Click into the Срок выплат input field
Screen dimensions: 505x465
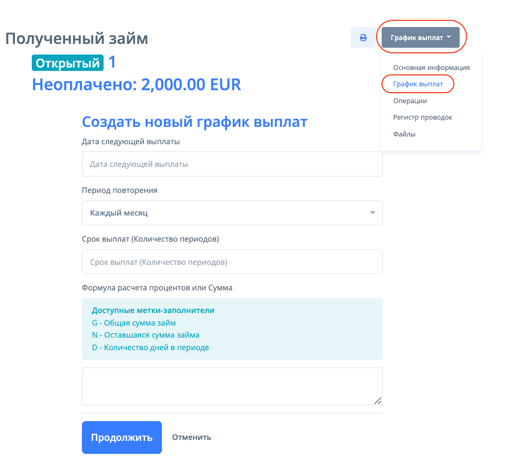pos(232,262)
